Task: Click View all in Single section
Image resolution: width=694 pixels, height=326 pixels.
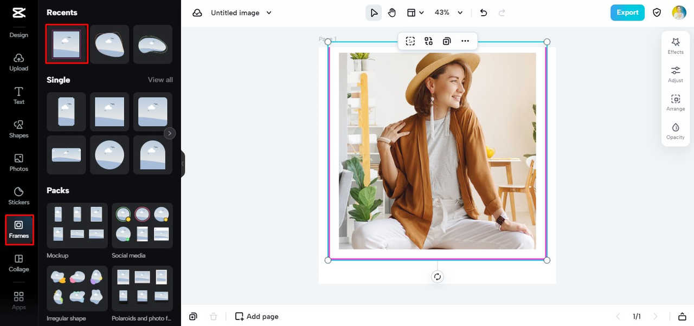Action: pos(160,80)
